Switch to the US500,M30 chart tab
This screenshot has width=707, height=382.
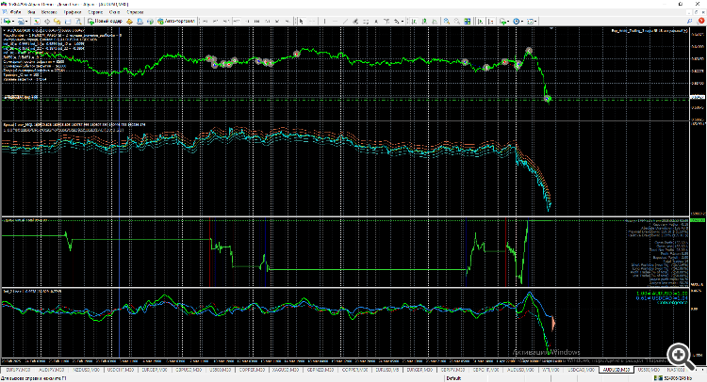tap(221, 370)
